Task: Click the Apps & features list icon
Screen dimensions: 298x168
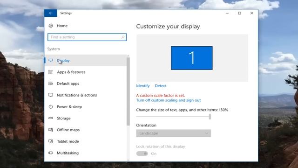Action: 51,72
